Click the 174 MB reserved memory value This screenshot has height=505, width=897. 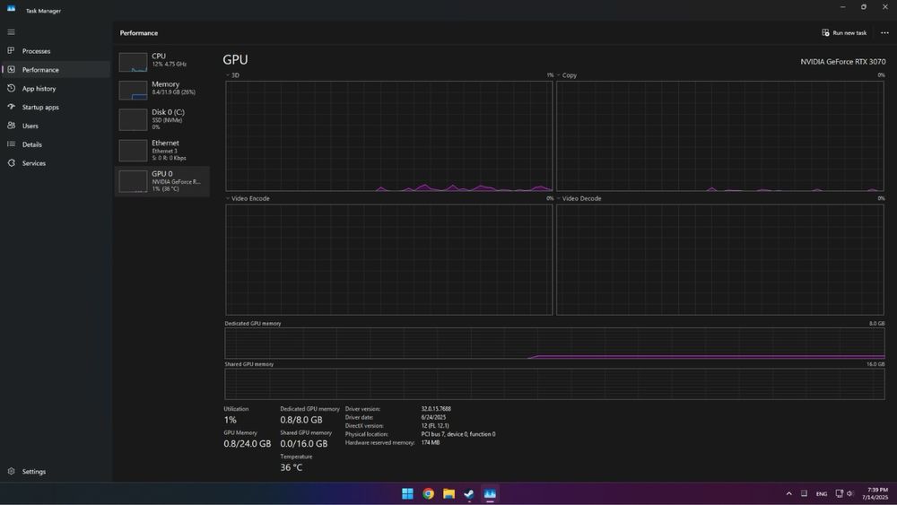[431, 442]
